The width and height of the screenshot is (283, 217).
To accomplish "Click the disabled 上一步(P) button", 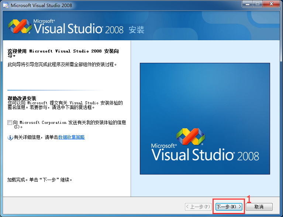I will pos(198,207).
